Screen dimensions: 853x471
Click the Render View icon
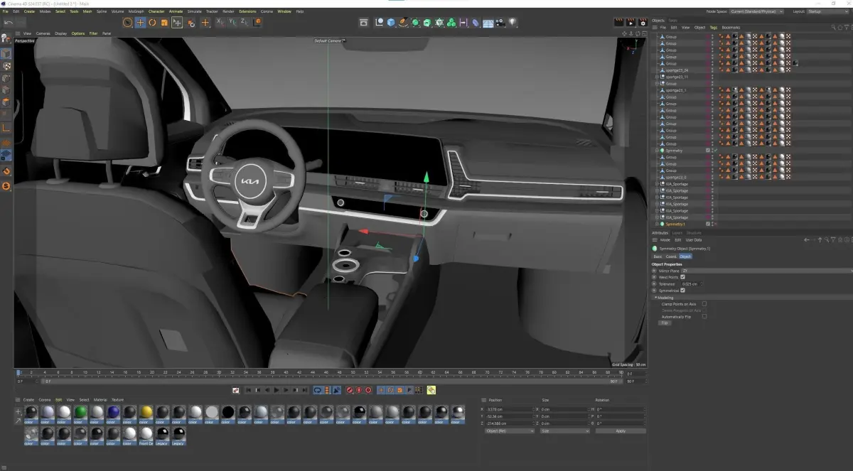coord(618,23)
